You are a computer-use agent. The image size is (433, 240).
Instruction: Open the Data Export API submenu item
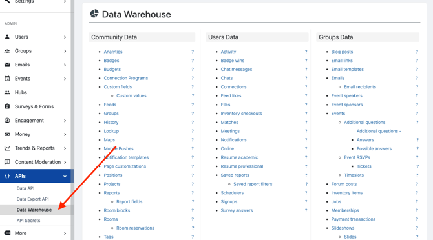[x=32, y=199]
